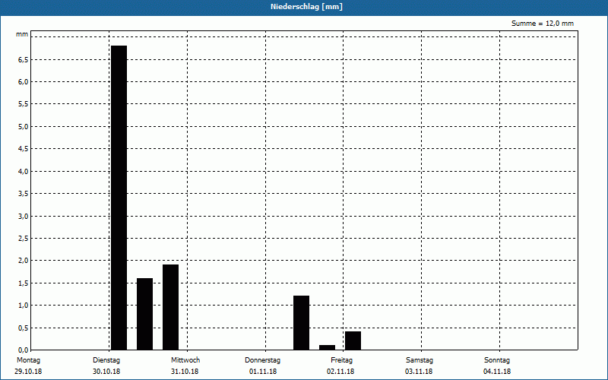Click the 2,0 y-axis value
The width and height of the screenshot is (608, 380).
point(24,261)
